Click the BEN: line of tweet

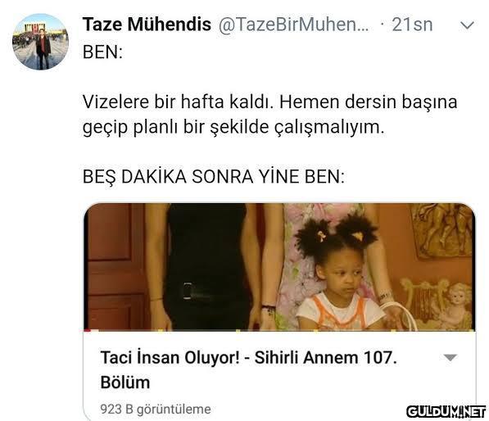(x=102, y=52)
